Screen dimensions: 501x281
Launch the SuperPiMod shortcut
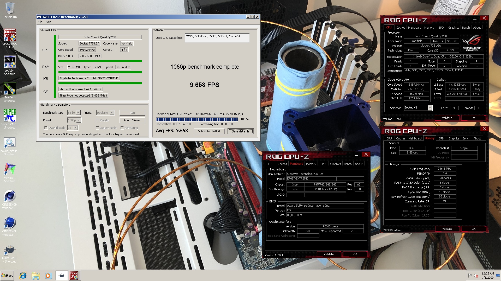(x=10, y=119)
